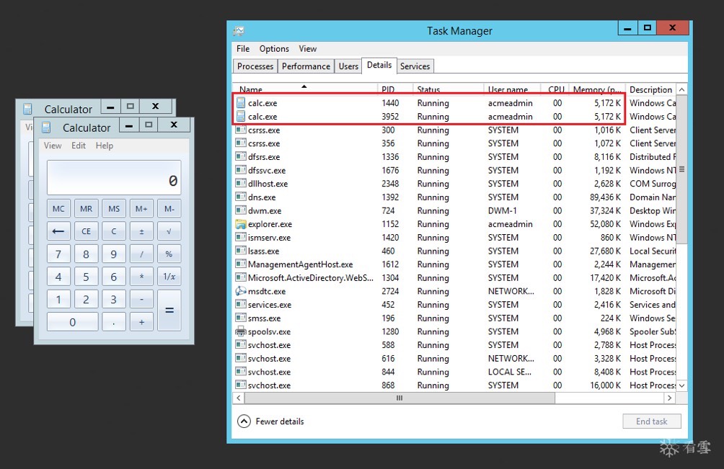The height and width of the screenshot is (469, 724).
Task: Select calc.exe icon for PID 3952
Action: (241, 116)
